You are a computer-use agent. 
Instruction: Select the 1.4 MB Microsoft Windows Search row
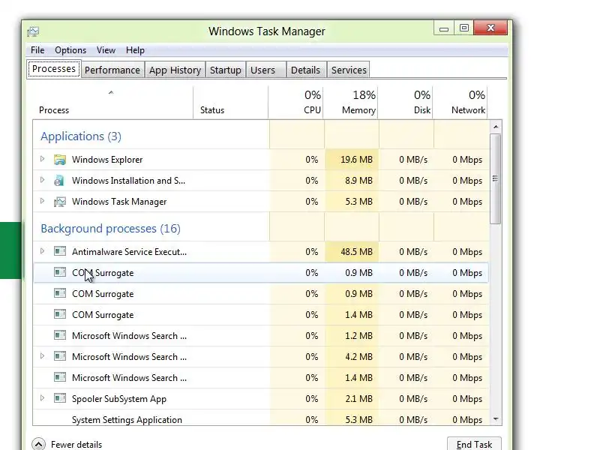(x=260, y=378)
